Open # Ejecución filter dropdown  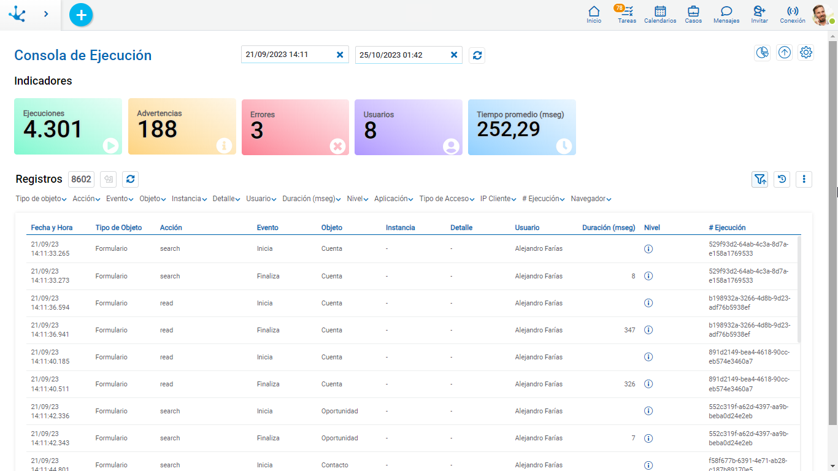[544, 199]
